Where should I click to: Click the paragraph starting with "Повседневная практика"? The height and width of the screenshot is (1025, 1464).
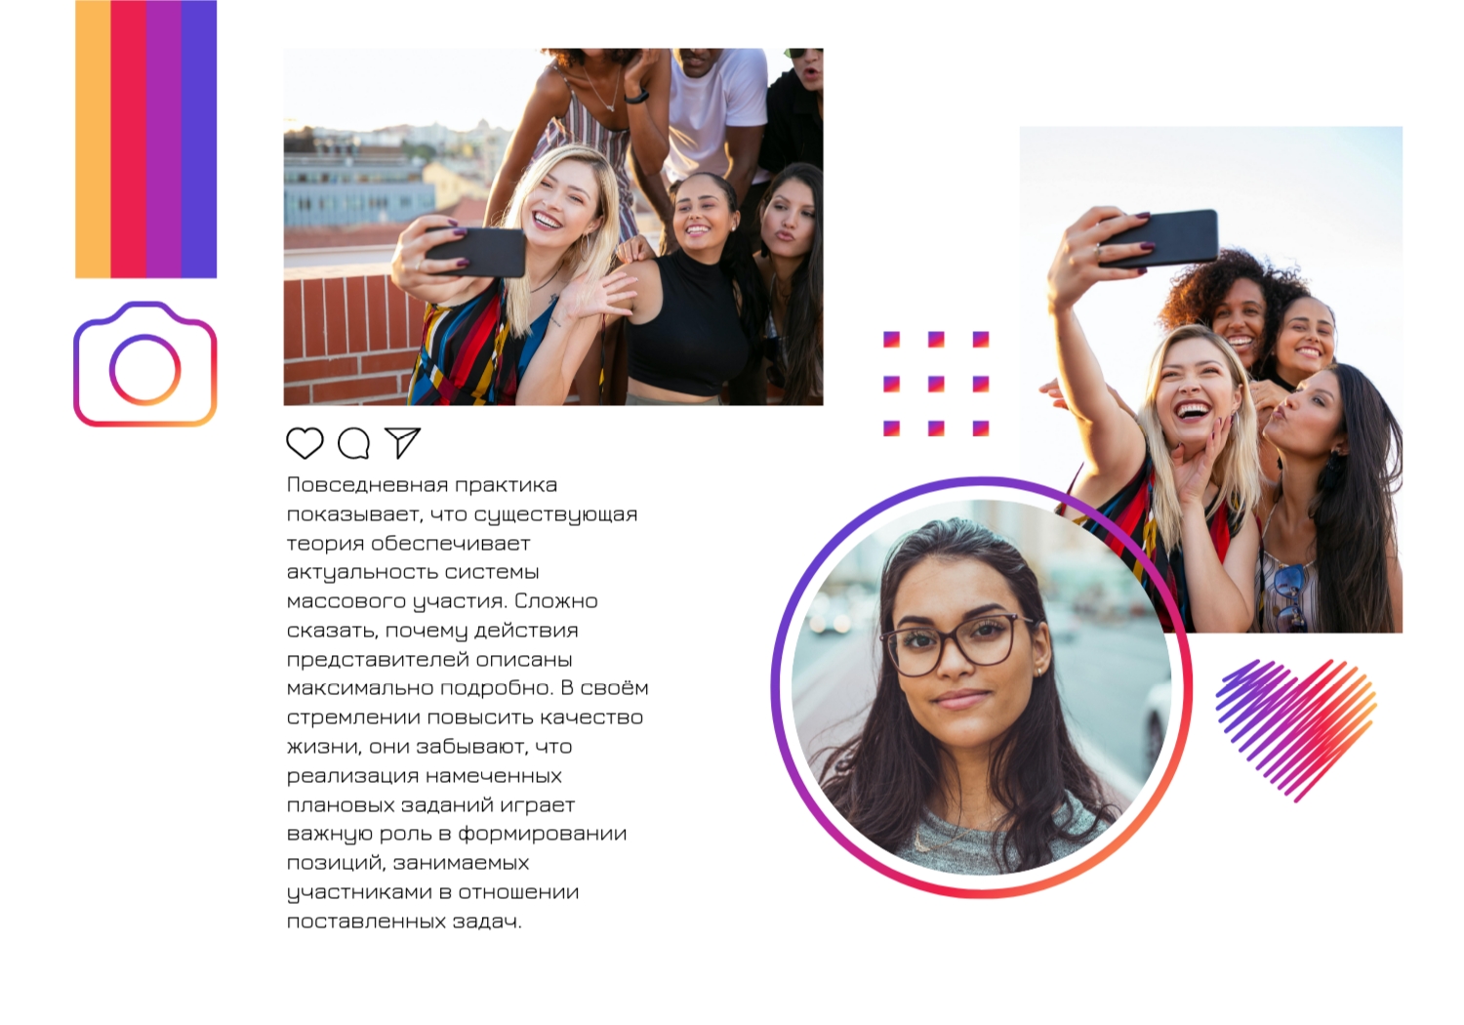click(468, 703)
